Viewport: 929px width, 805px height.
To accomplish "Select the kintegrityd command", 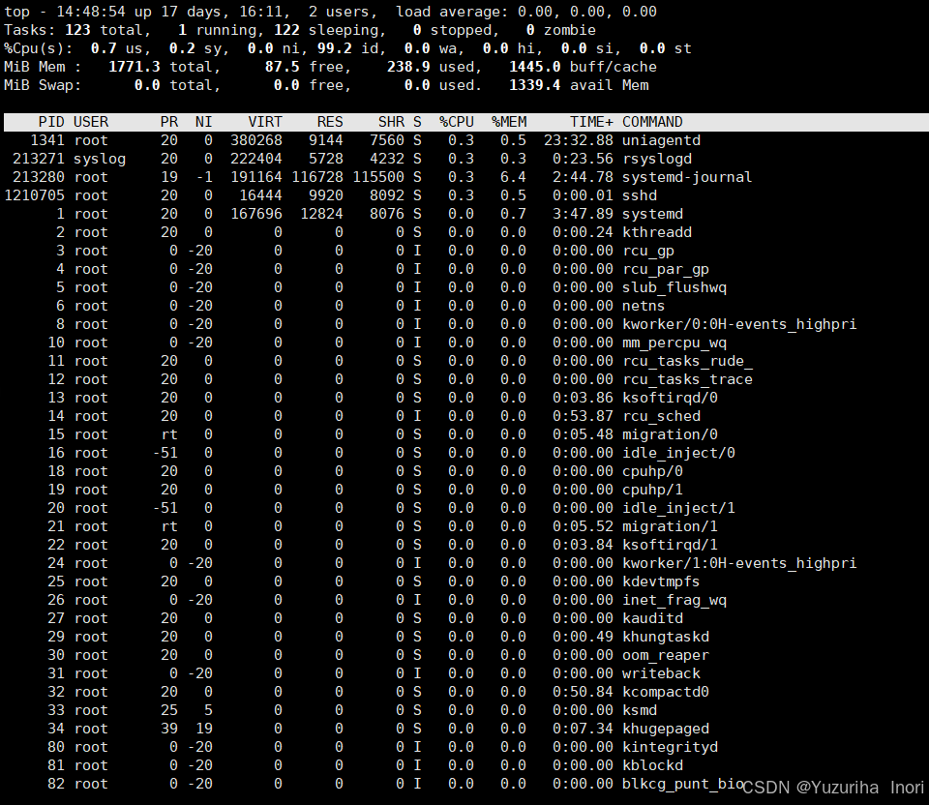I will click(670, 746).
